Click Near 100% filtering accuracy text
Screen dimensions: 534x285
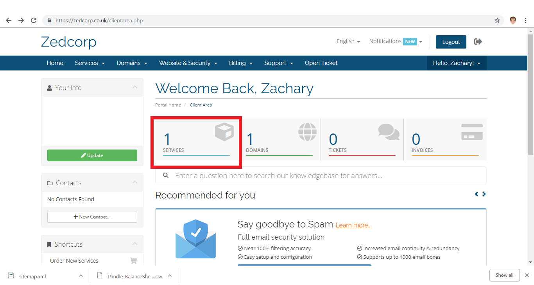point(278,248)
